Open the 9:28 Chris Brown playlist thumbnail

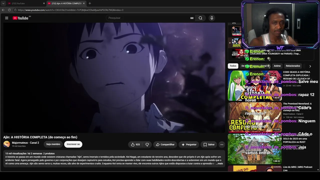coord(240,53)
